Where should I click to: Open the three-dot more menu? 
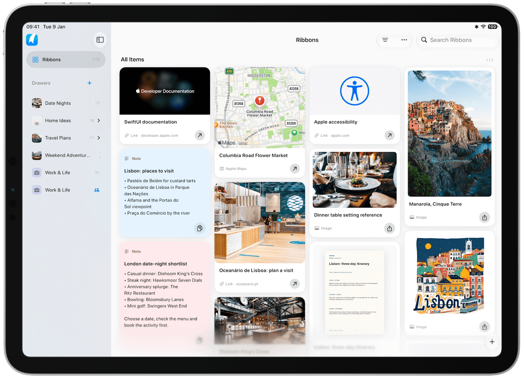pos(404,40)
